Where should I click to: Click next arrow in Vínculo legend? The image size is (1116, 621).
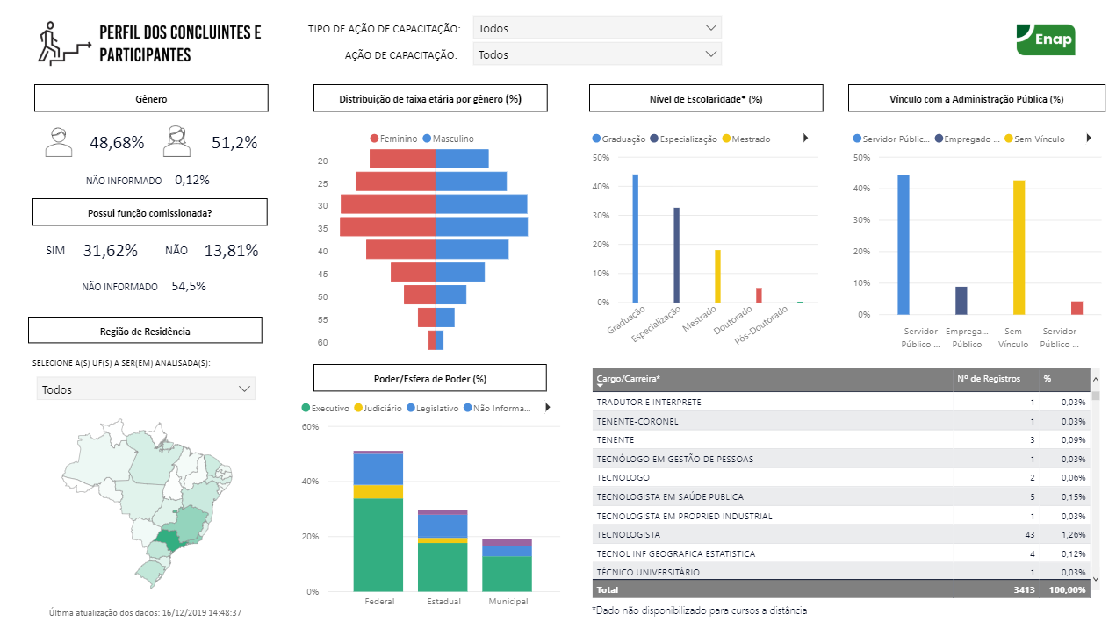pos(1089,139)
